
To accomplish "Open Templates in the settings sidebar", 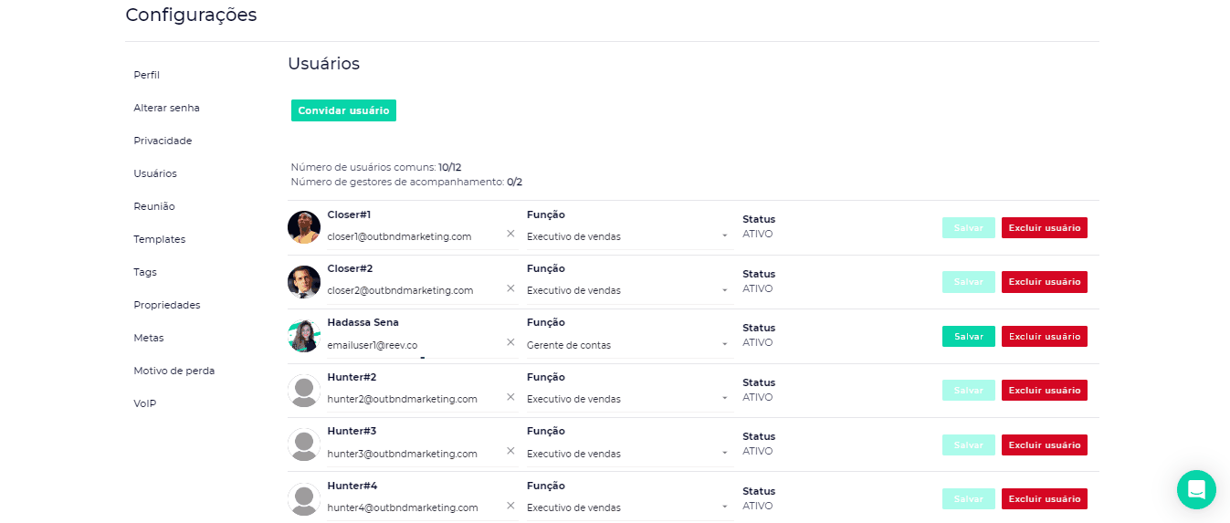I will click(x=159, y=239).
